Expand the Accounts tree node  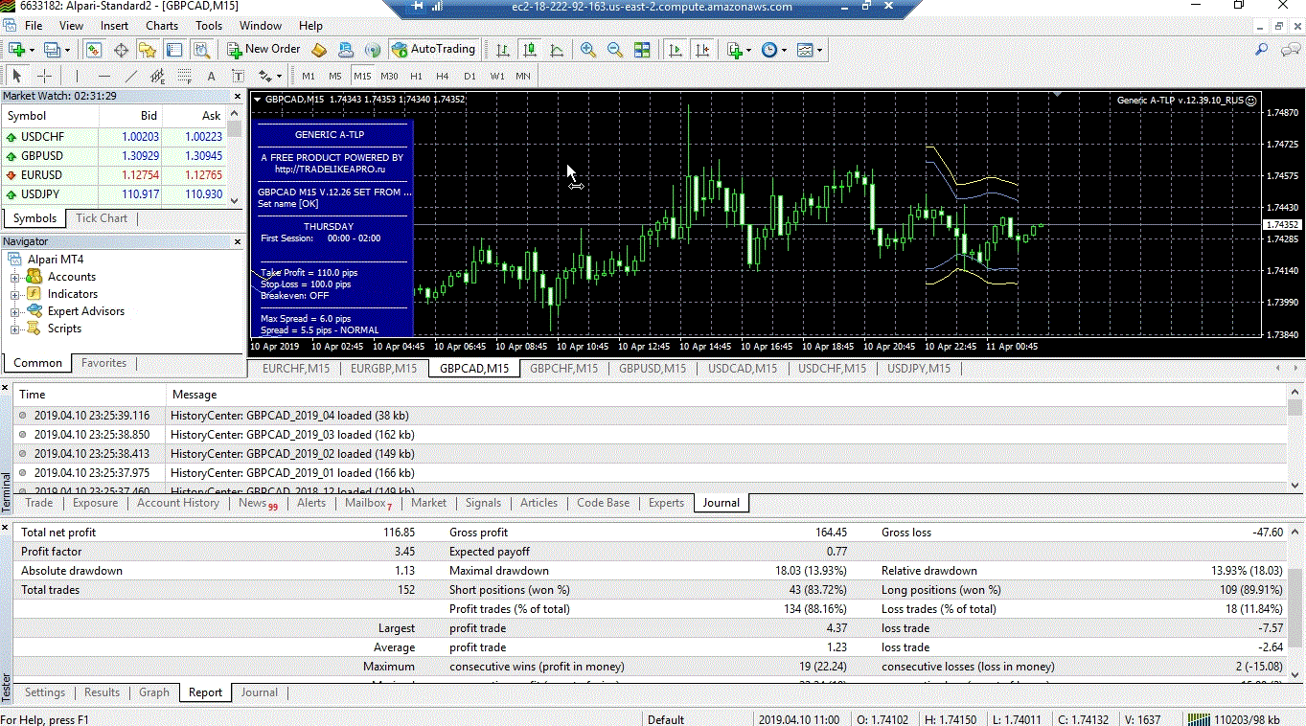[x=14, y=277]
